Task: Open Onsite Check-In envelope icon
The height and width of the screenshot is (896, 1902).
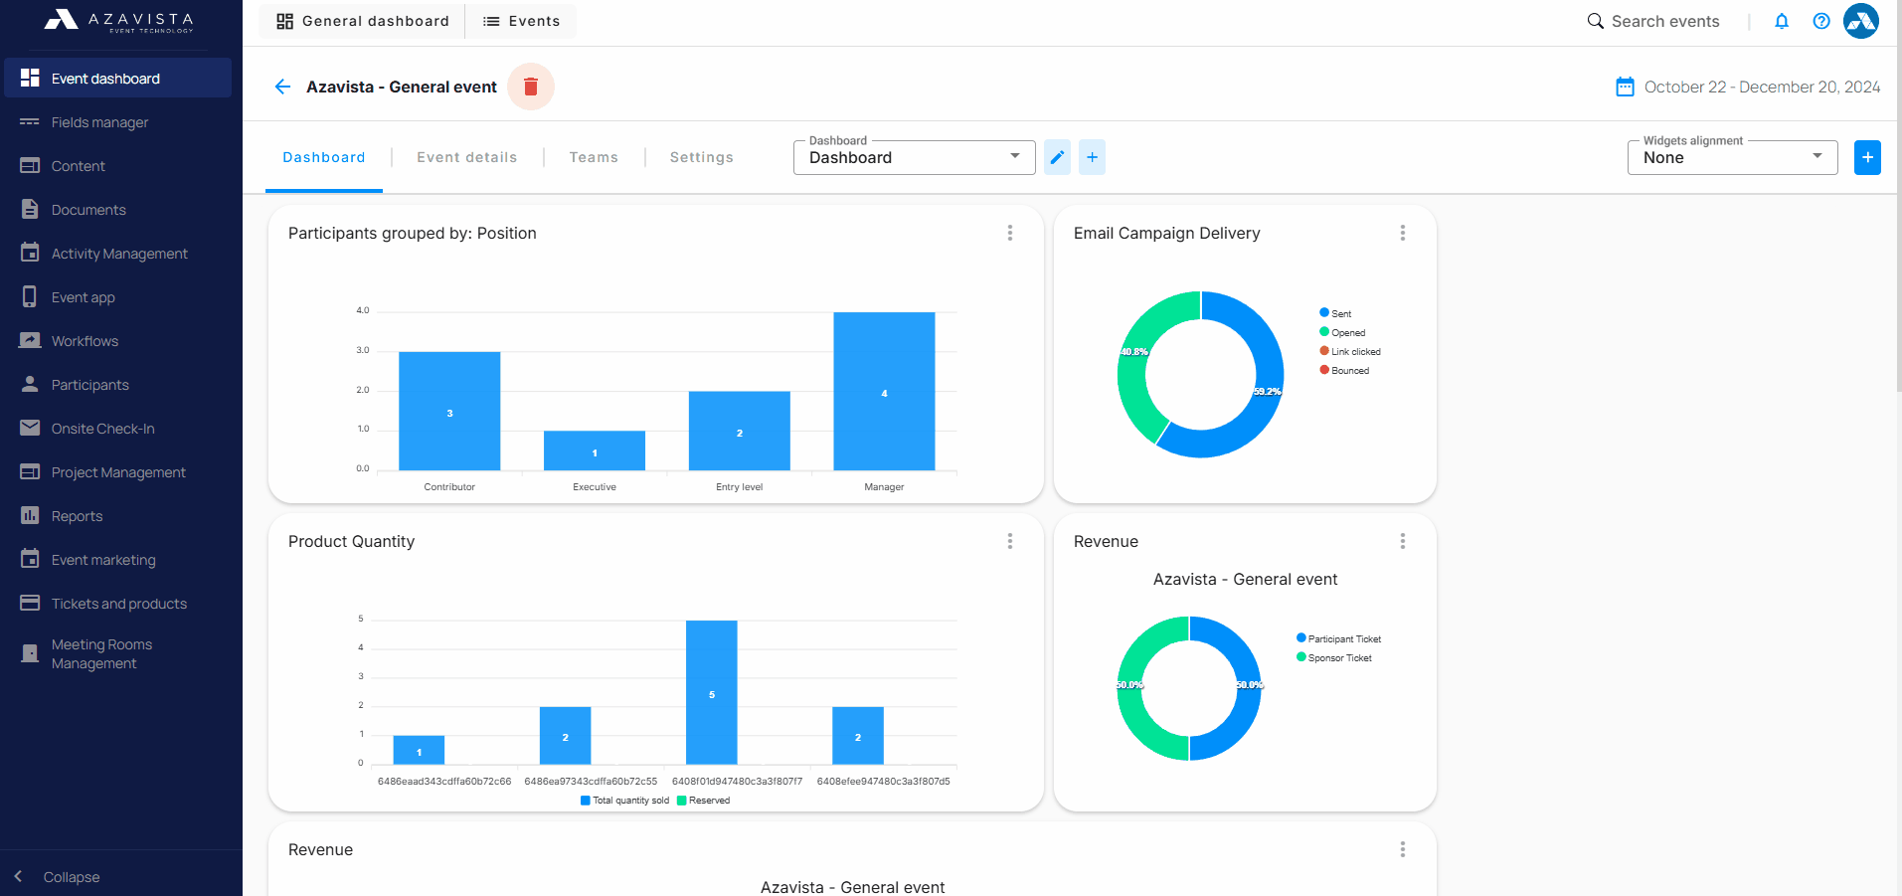Action: (30, 428)
